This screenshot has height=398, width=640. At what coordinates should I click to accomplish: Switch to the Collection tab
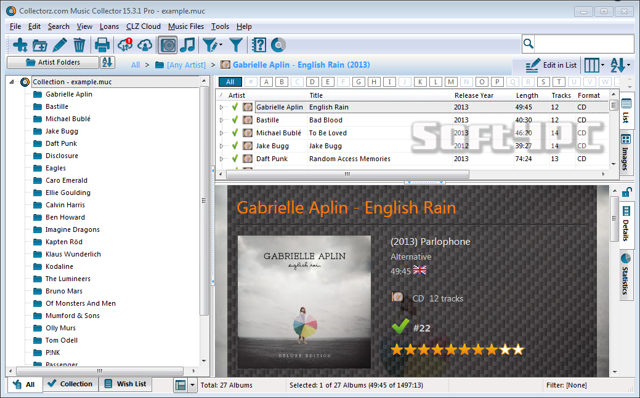pos(70,384)
